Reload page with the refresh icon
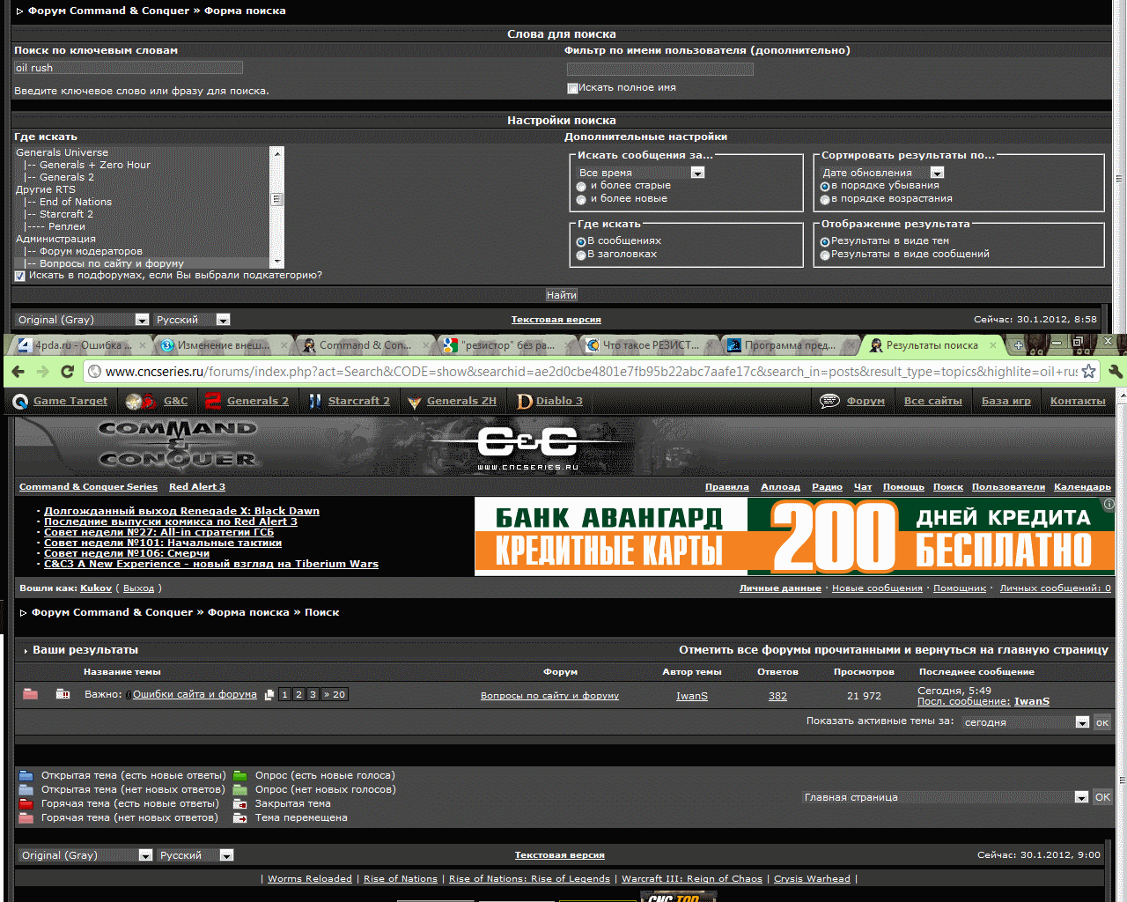 (x=67, y=372)
